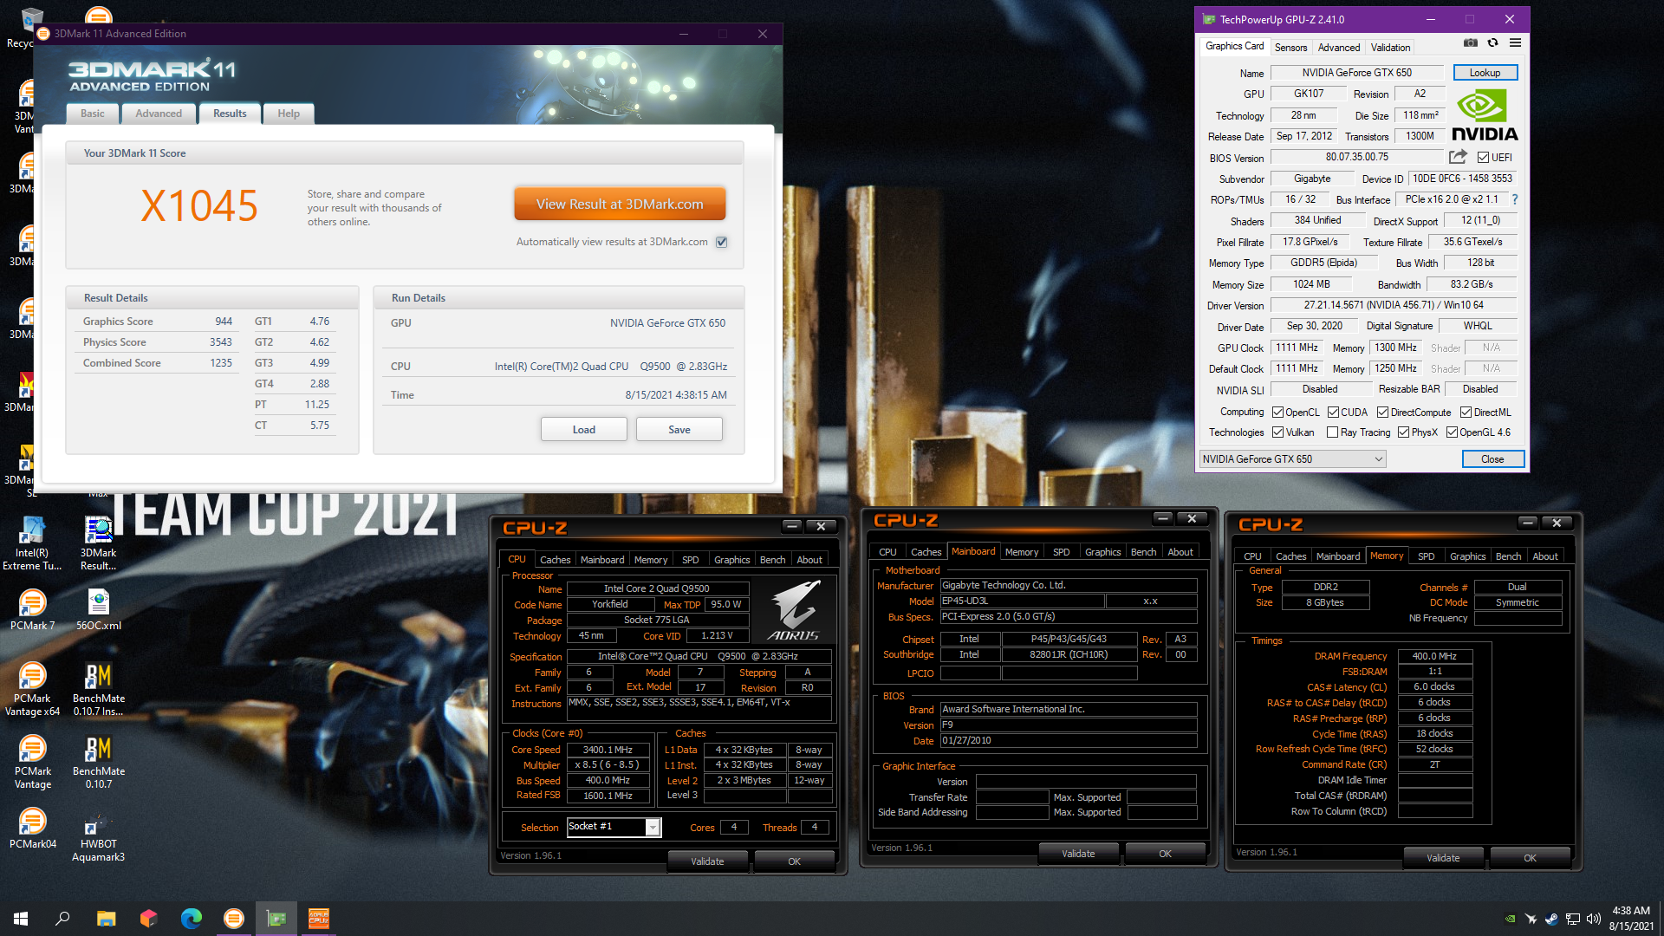
Task: Toggle the DirectCompute checkbox
Action: point(1382,413)
